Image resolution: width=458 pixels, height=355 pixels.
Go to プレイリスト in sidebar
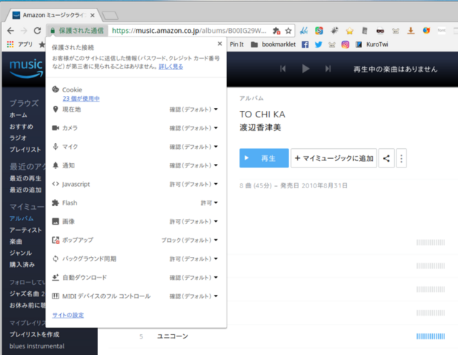point(25,150)
